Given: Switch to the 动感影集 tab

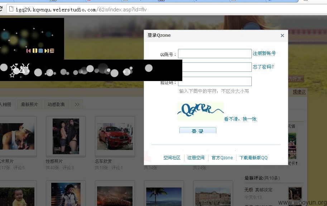Looking at the screenshot, I should pyautogui.click(x=56, y=104).
